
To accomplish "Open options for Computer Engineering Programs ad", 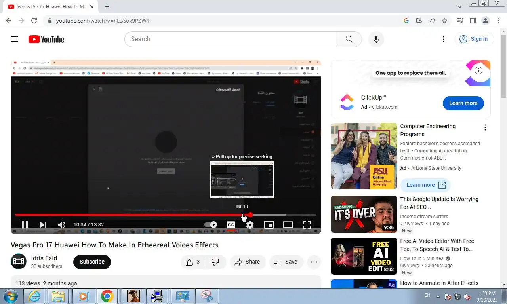I will point(485,127).
